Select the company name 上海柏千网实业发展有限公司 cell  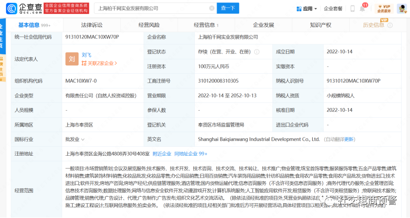[x=228, y=37]
